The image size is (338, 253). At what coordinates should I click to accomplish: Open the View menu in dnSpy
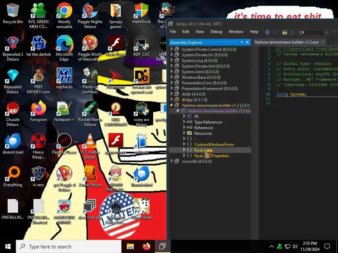pos(200,32)
